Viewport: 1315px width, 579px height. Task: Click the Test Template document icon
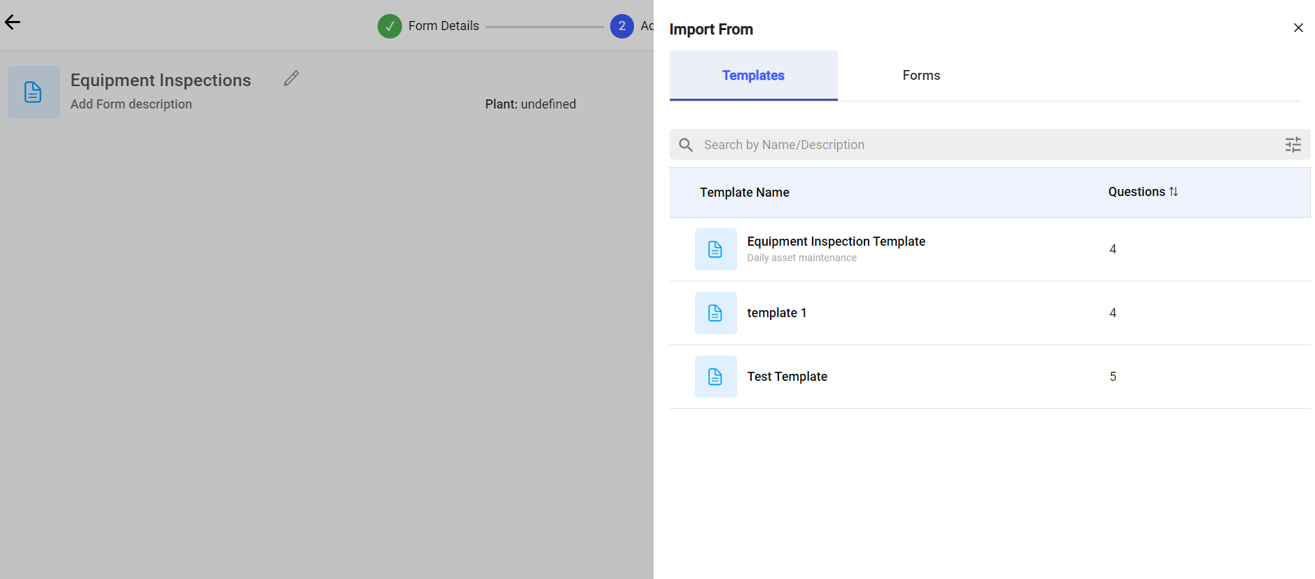coord(715,377)
